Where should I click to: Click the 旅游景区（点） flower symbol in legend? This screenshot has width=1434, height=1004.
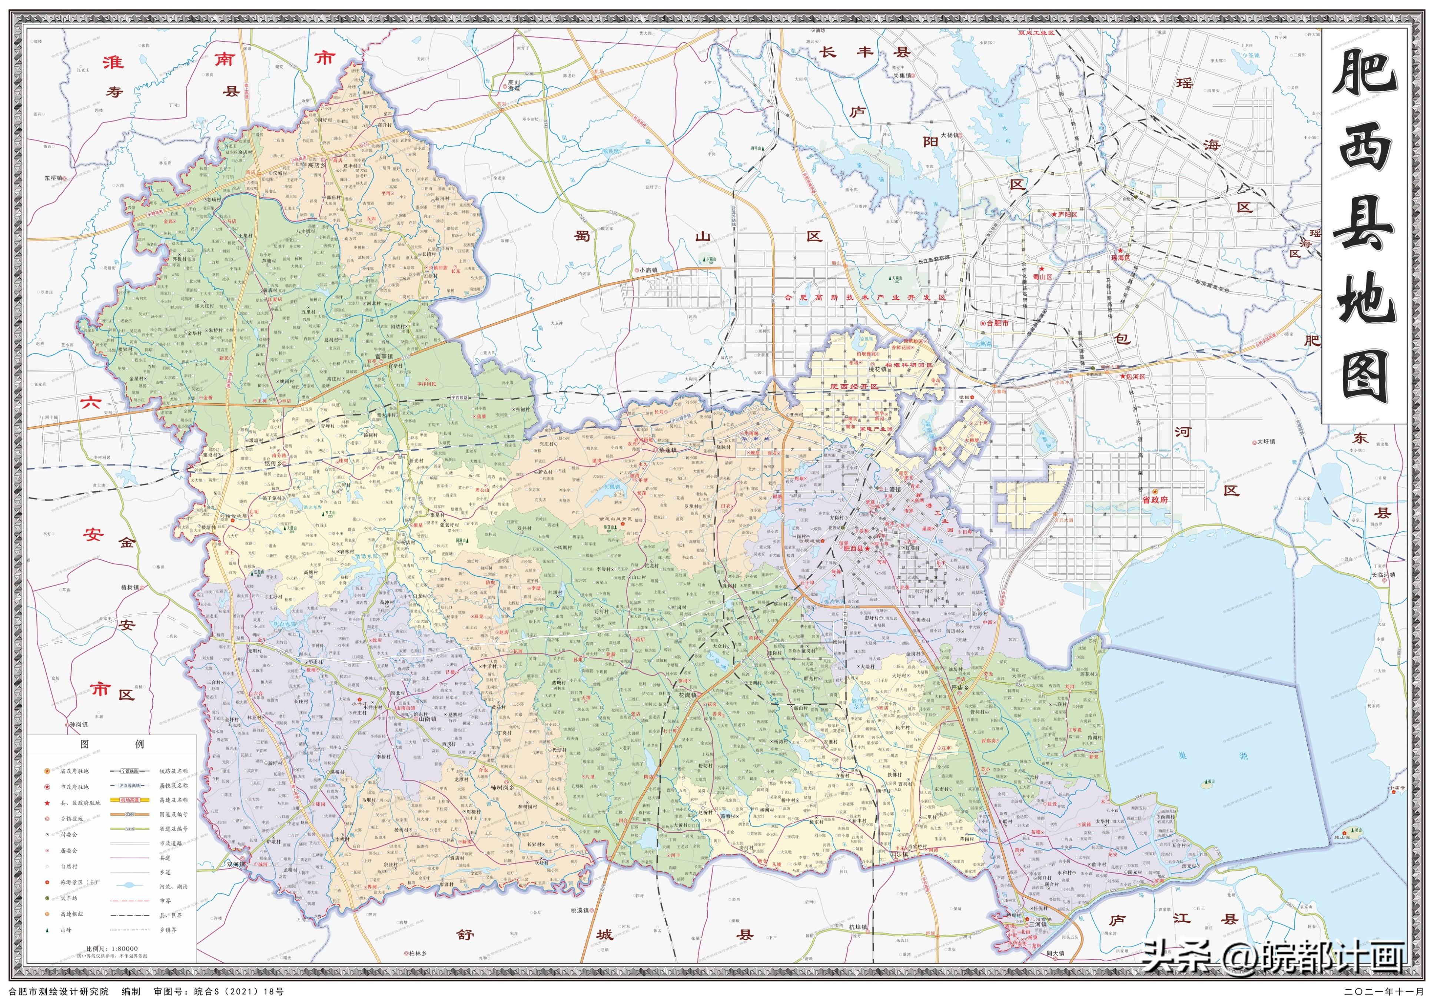(47, 882)
